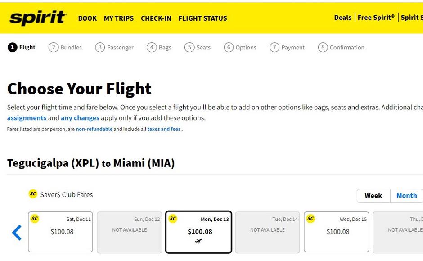Click the Spirit logo
Viewport: 423px width, 261px height.
click(x=38, y=18)
